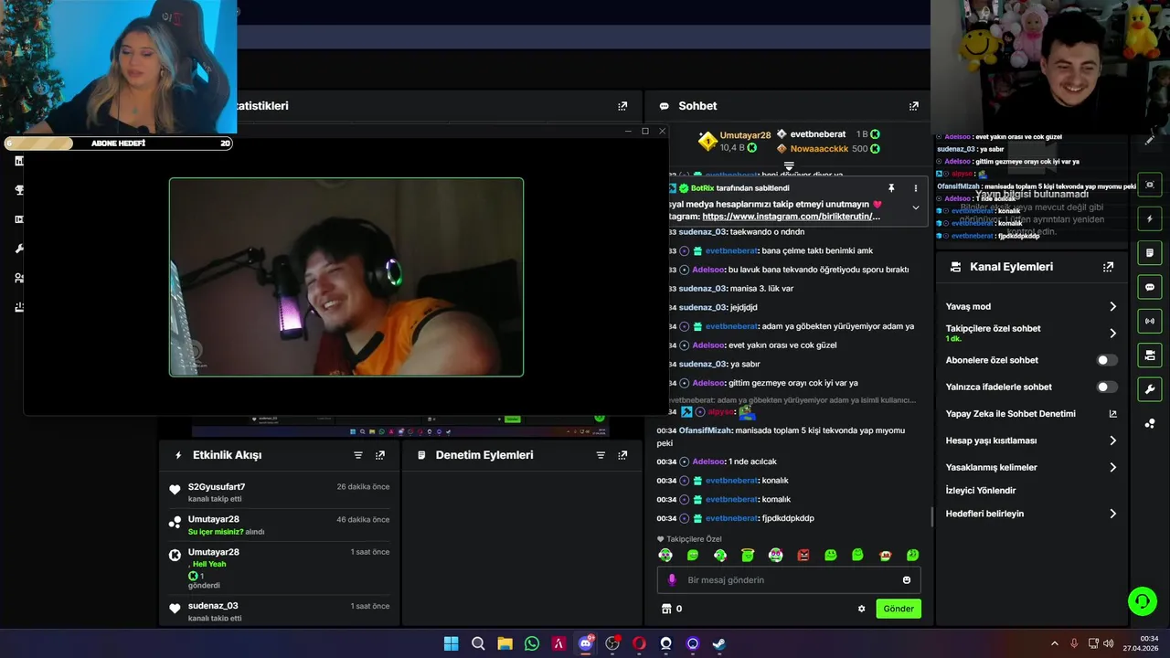Open the document notes sidebar icon
The height and width of the screenshot is (658, 1170).
coord(1150,253)
